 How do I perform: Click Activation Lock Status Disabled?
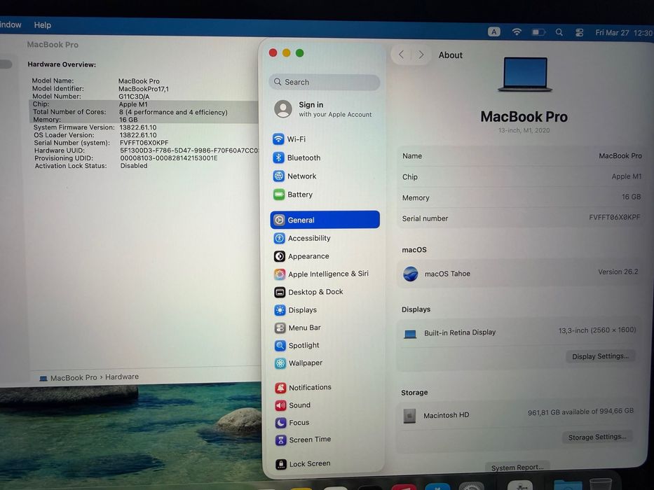click(x=91, y=166)
